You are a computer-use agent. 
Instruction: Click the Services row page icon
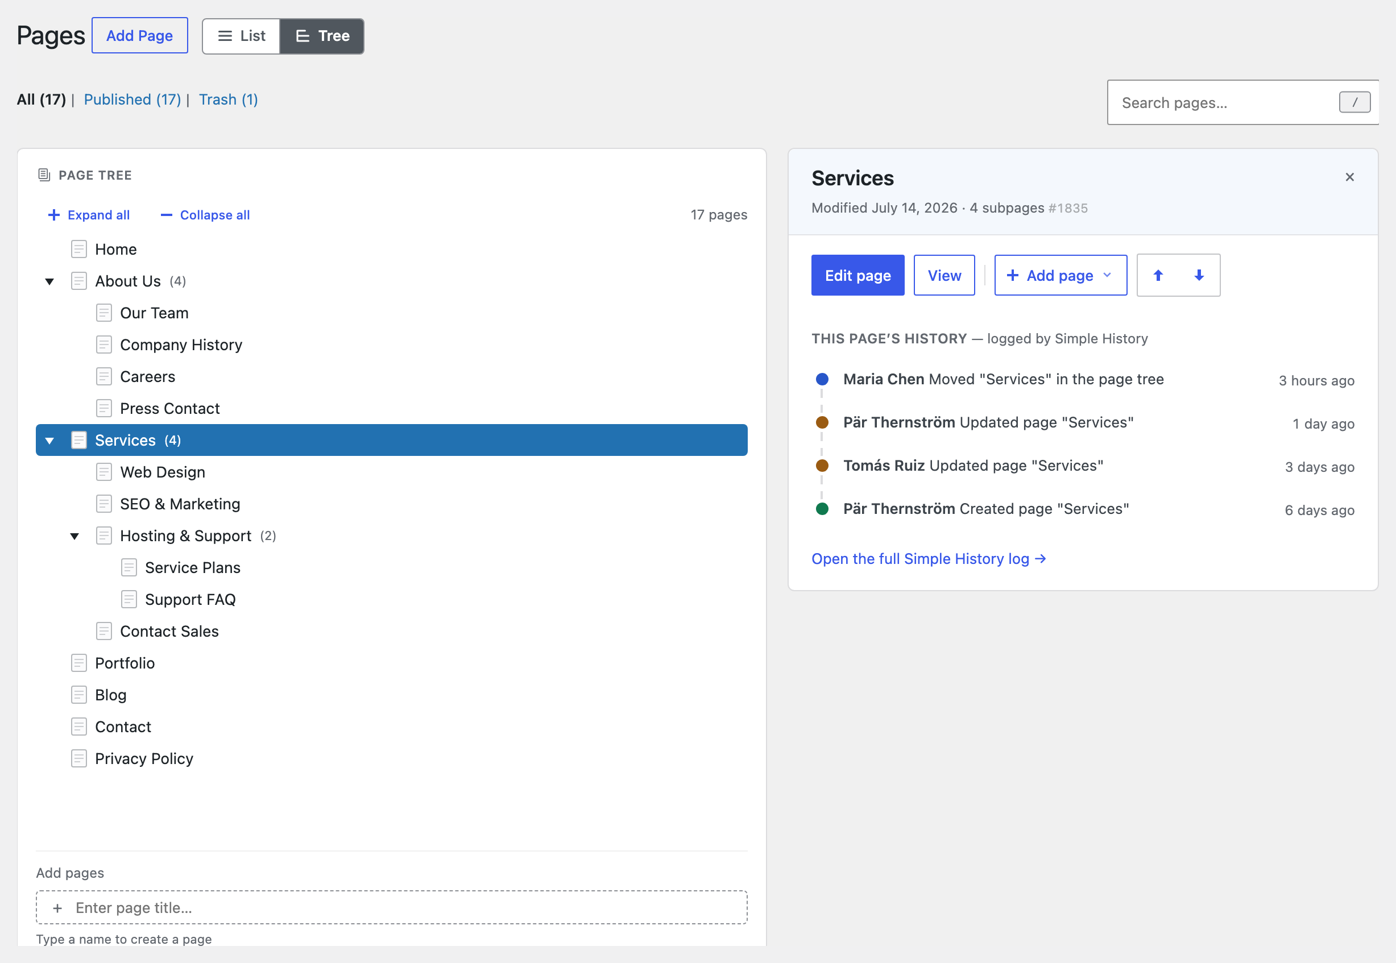point(79,441)
